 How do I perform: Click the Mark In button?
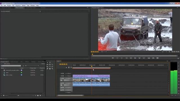coord(117,58)
